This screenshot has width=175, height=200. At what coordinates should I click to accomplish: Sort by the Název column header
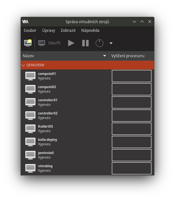point(65,56)
